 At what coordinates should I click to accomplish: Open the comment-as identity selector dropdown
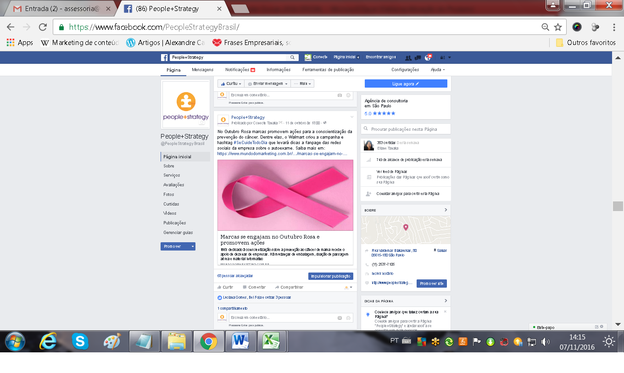tap(348, 287)
